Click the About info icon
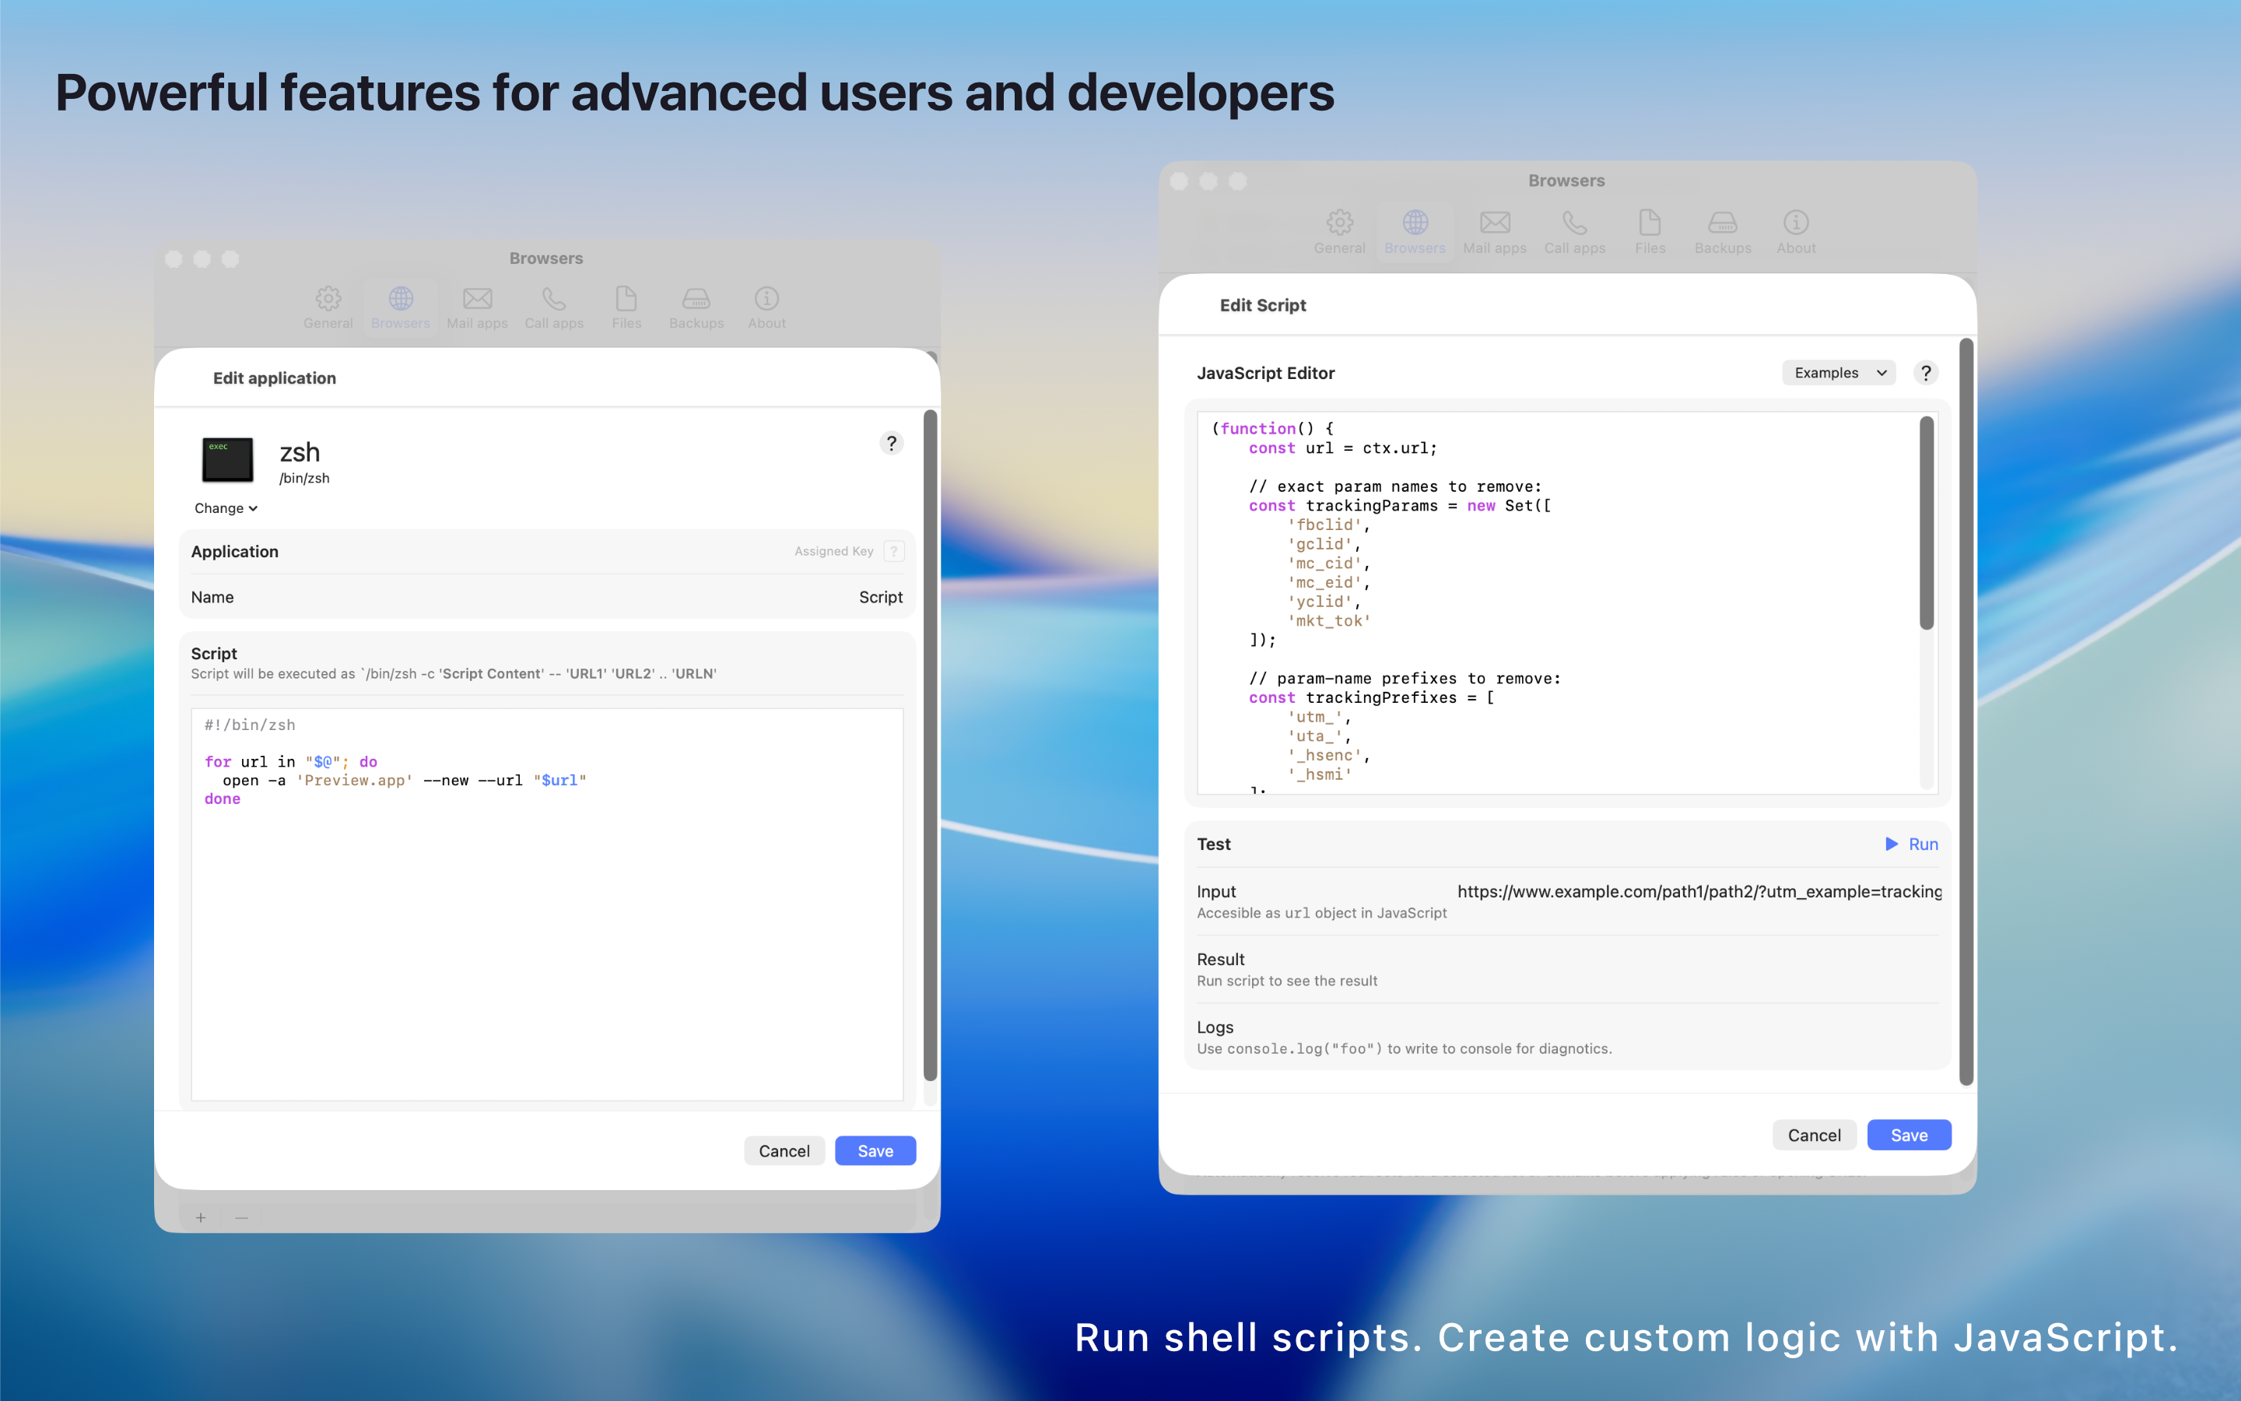This screenshot has height=1401, width=2241. pyautogui.click(x=766, y=306)
